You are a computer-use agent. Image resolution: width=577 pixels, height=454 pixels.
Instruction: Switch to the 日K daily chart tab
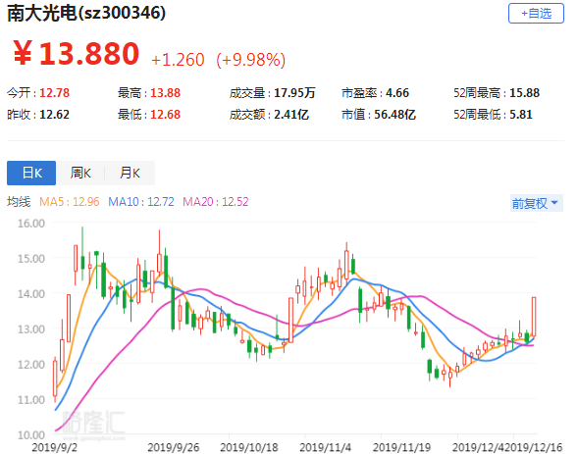pos(31,173)
